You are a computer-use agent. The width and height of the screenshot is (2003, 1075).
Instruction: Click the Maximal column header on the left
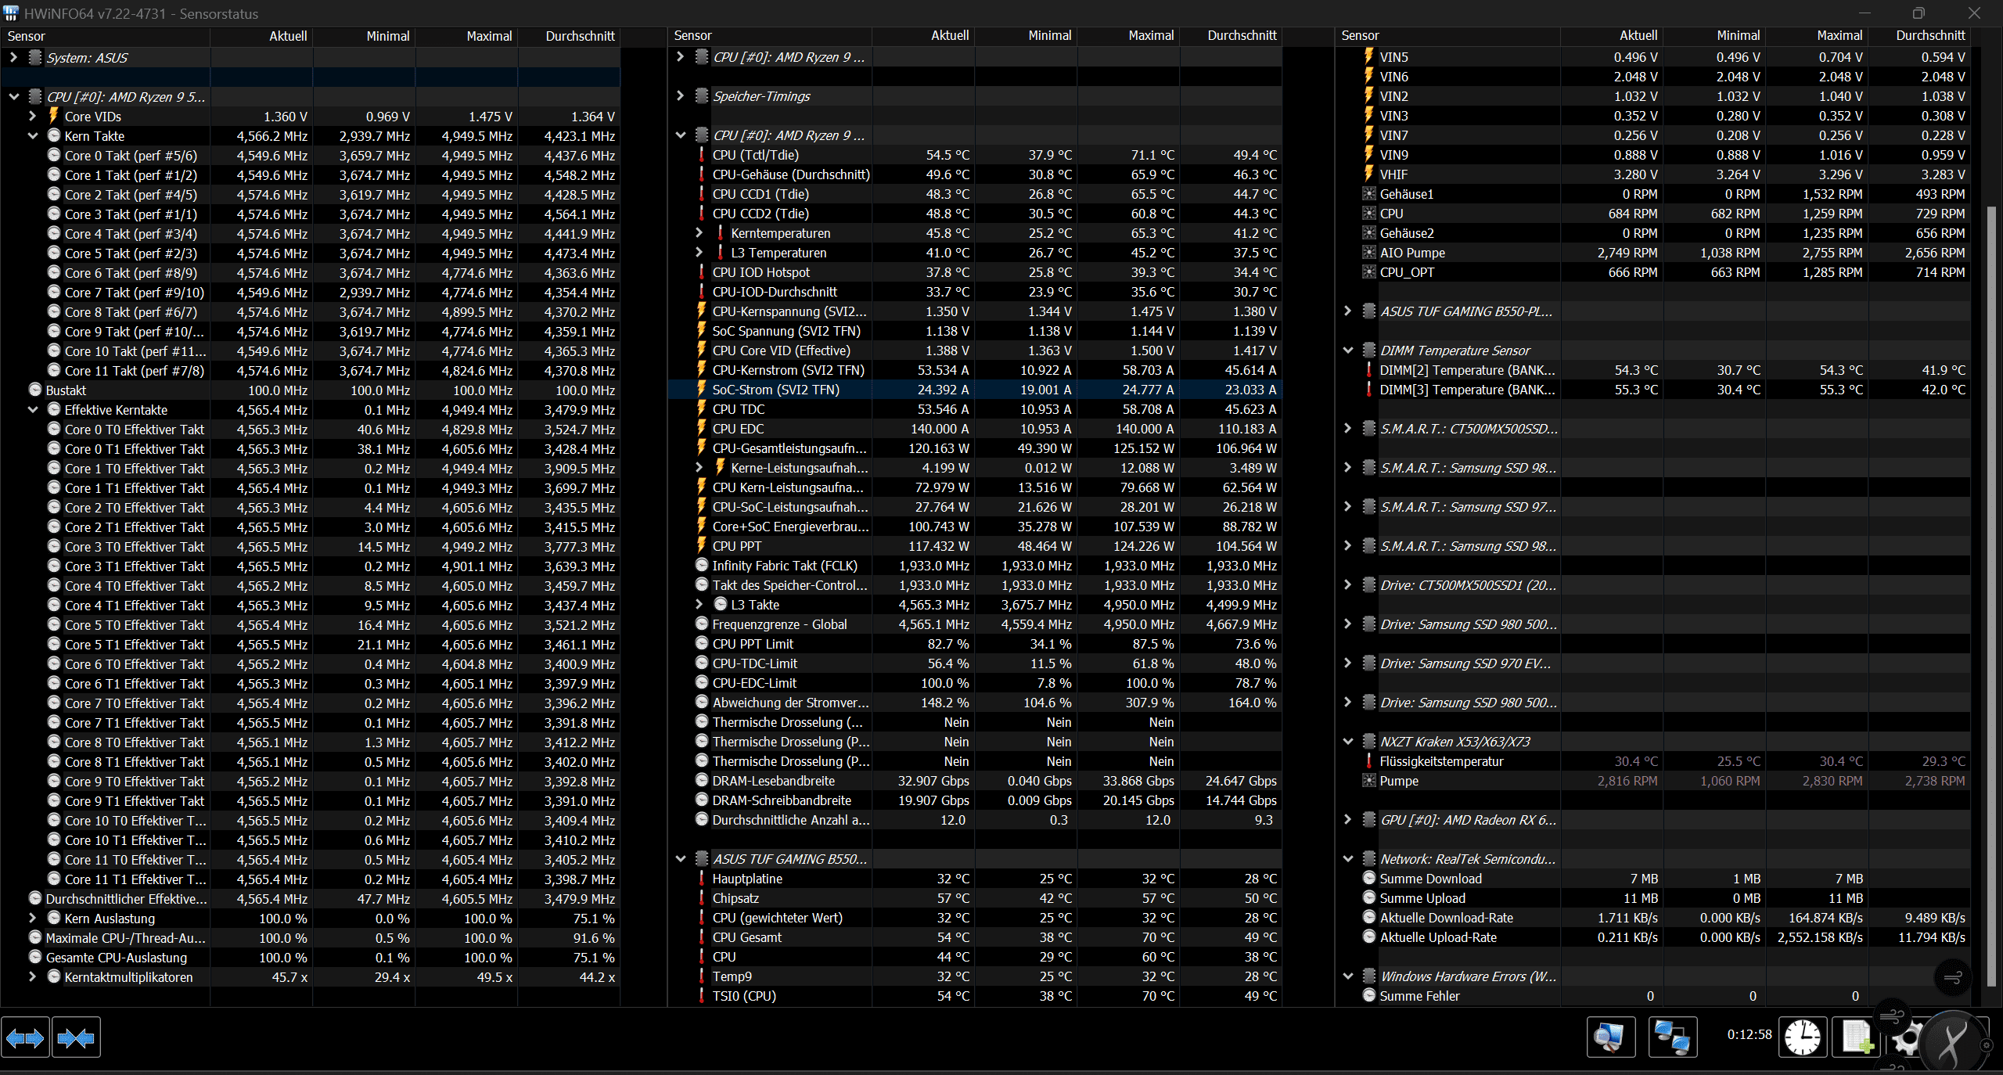489,36
